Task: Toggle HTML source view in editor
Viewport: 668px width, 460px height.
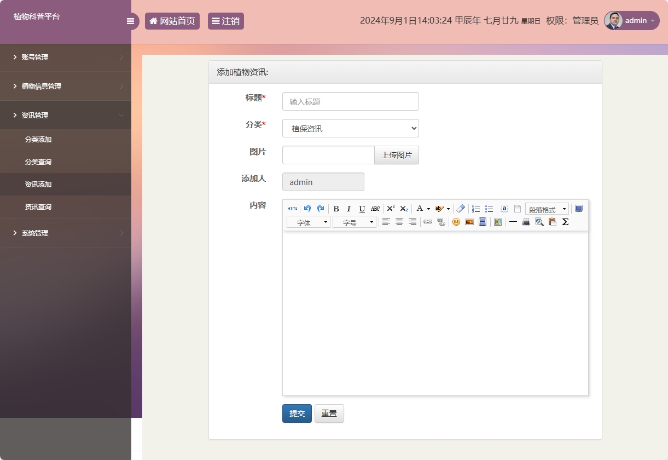Action: [x=293, y=209]
